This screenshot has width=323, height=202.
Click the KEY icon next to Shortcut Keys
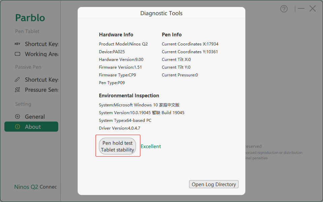(17, 44)
